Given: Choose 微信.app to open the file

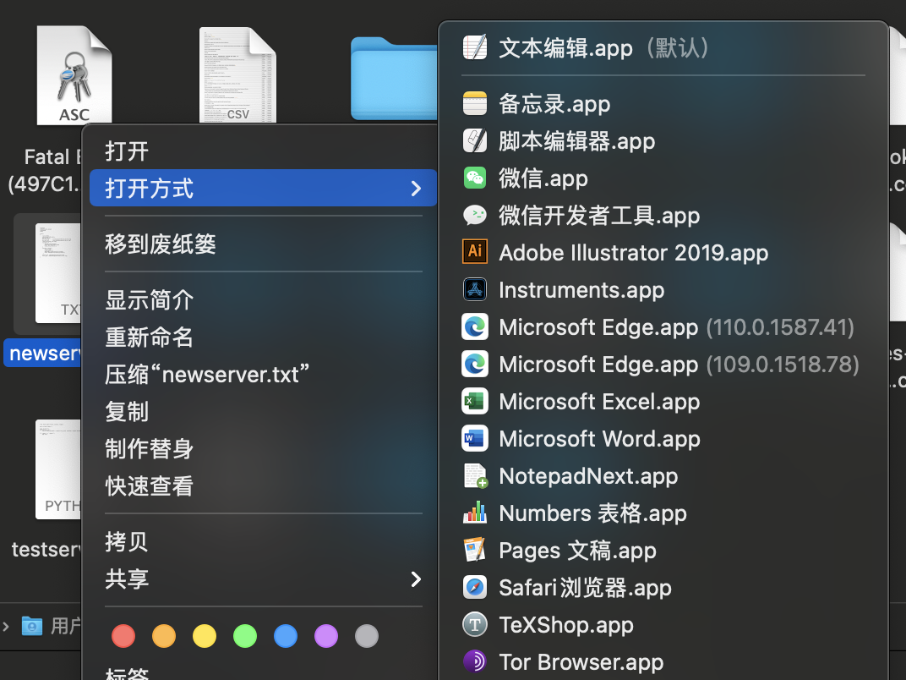Looking at the screenshot, I should click(543, 178).
